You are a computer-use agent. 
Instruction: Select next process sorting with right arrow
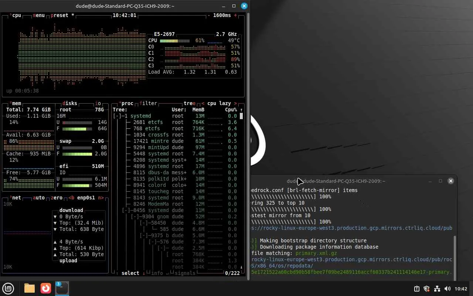click(235, 103)
